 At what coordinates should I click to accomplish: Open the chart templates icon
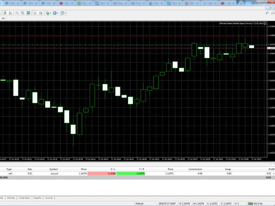click(x=62, y=13)
